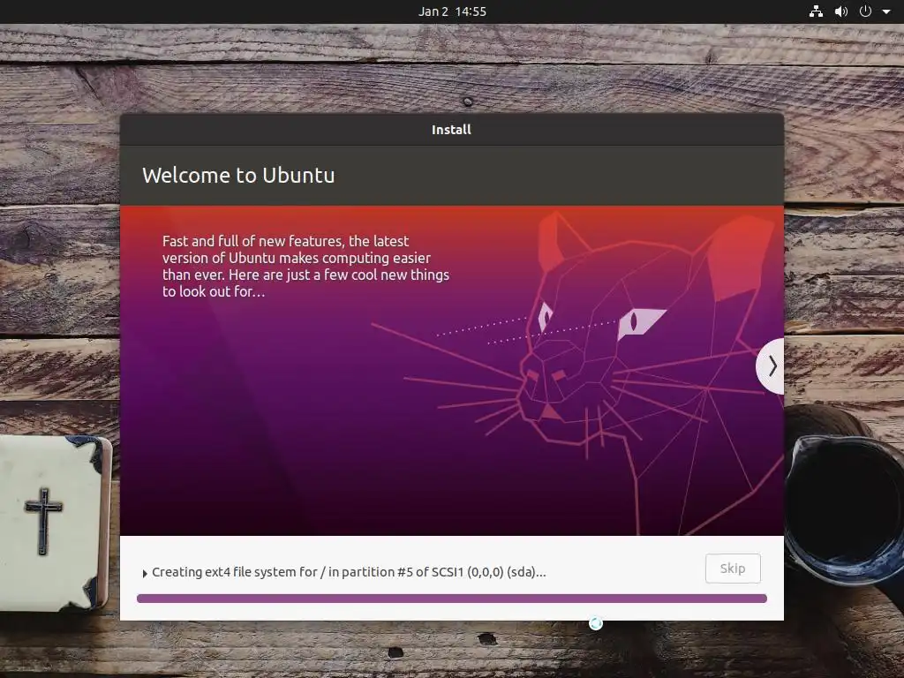Image resolution: width=904 pixels, height=678 pixels.
Task: Open system menu dropdown arrow
Action: pos(886,11)
